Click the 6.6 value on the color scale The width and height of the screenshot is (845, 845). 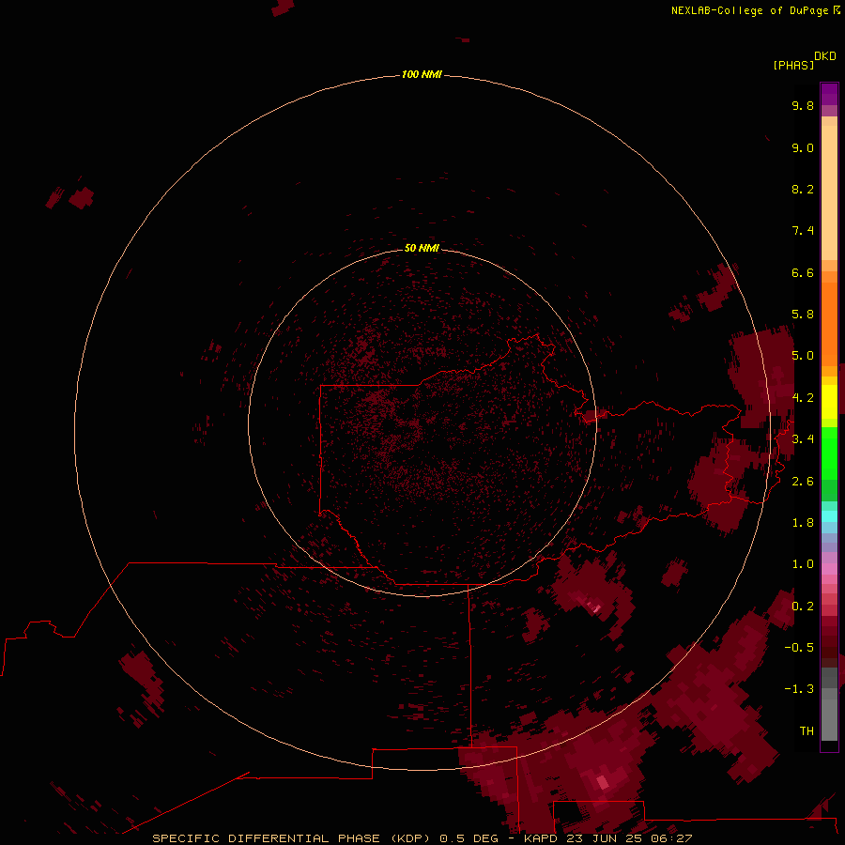803,272
